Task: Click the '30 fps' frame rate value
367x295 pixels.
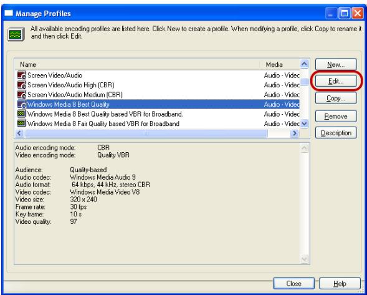Action: coord(78,206)
